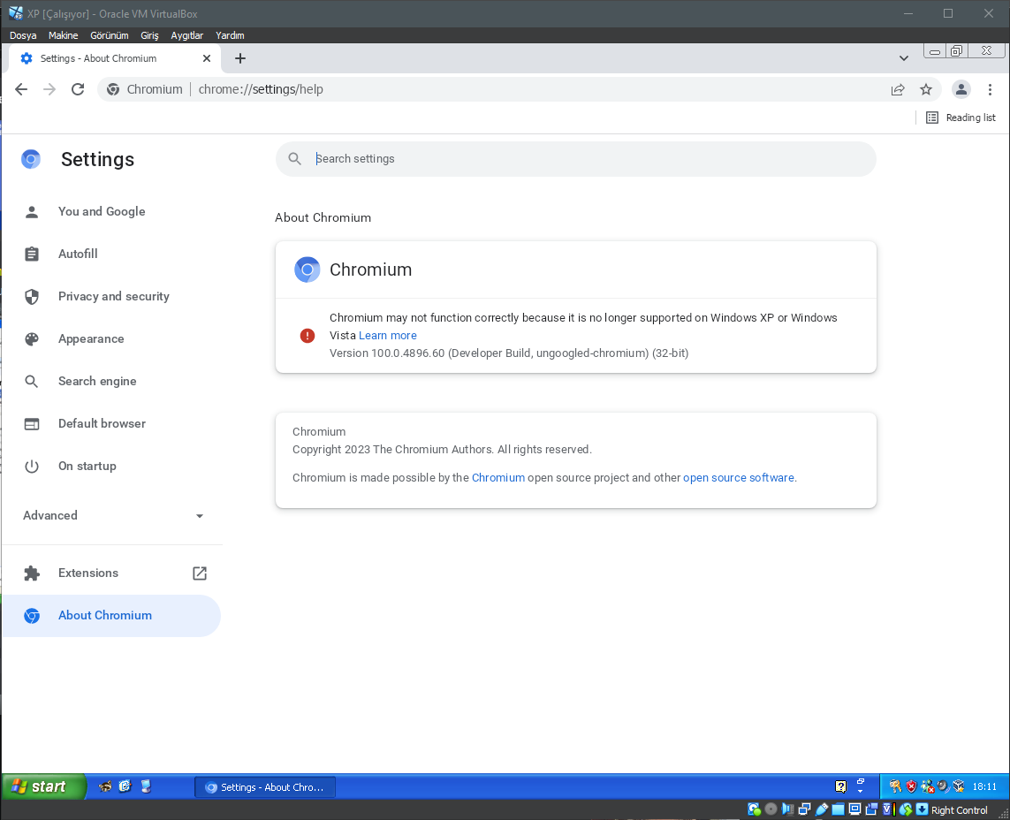Click VirtualBox hard disk activity icon
Screen dimensions: 1010x820
click(755, 809)
